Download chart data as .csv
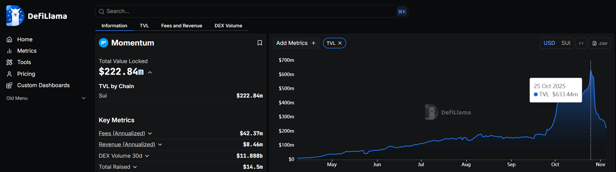616x172 pixels. (x=599, y=43)
